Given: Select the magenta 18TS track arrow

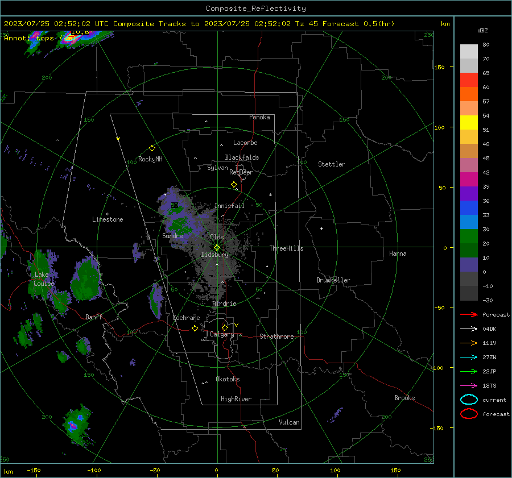Looking at the screenshot, I should pyautogui.click(x=469, y=386).
